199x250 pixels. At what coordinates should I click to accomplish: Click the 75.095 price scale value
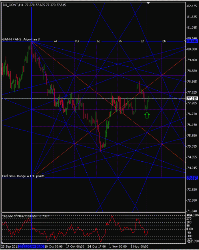[x=192, y=146]
